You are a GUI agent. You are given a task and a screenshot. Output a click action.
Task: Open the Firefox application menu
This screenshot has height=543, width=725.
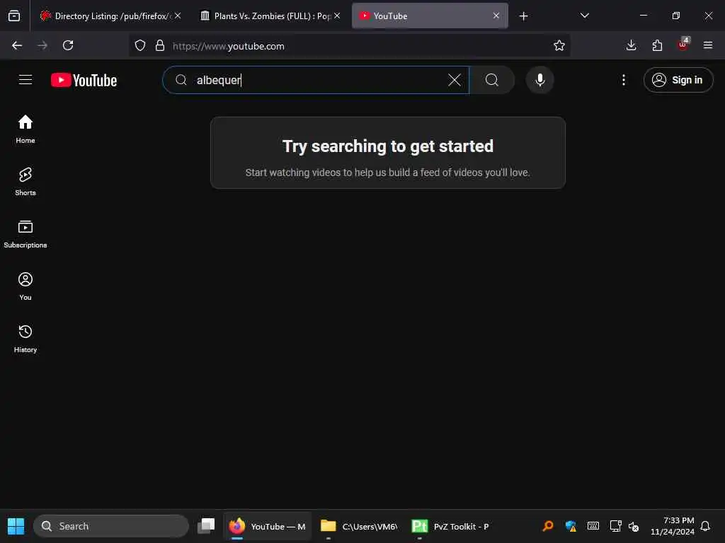tap(708, 45)
